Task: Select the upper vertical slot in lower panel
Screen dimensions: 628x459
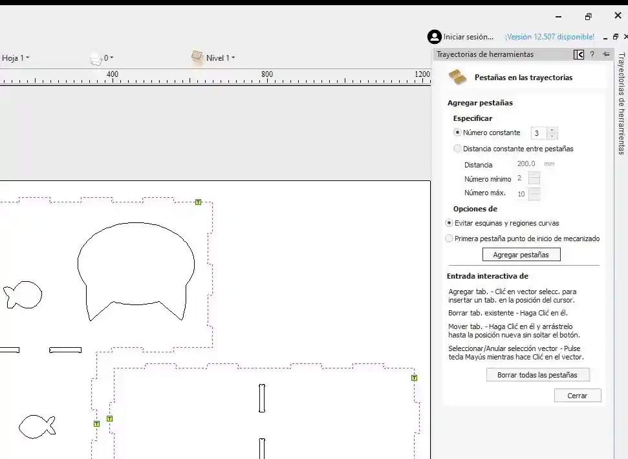Action: coord(262,398)
